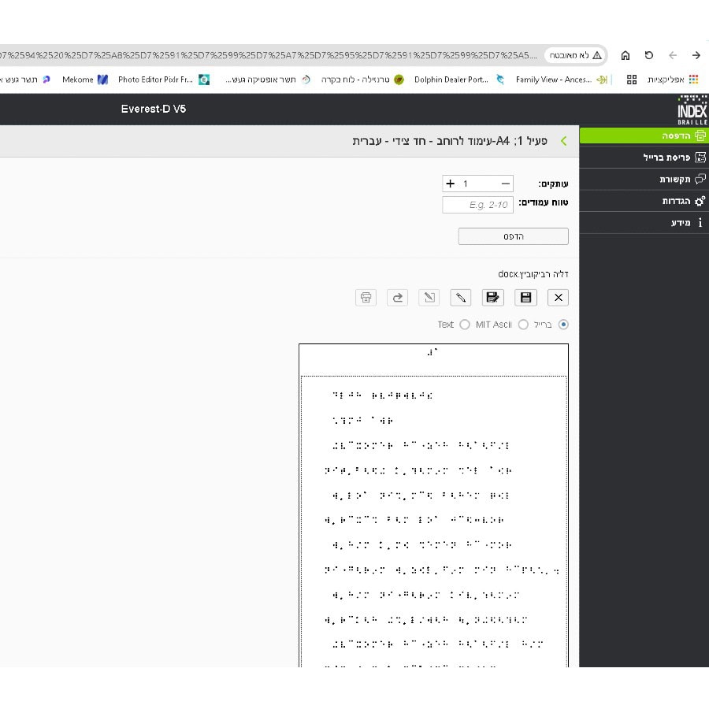The width and height of the screenshot is (709, 709).
Task: Click the greyed-out printer icon in file toolbar
Action: [366, 297]
